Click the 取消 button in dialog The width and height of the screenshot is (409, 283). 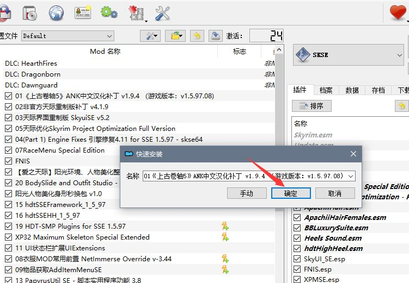pos(335,193)
